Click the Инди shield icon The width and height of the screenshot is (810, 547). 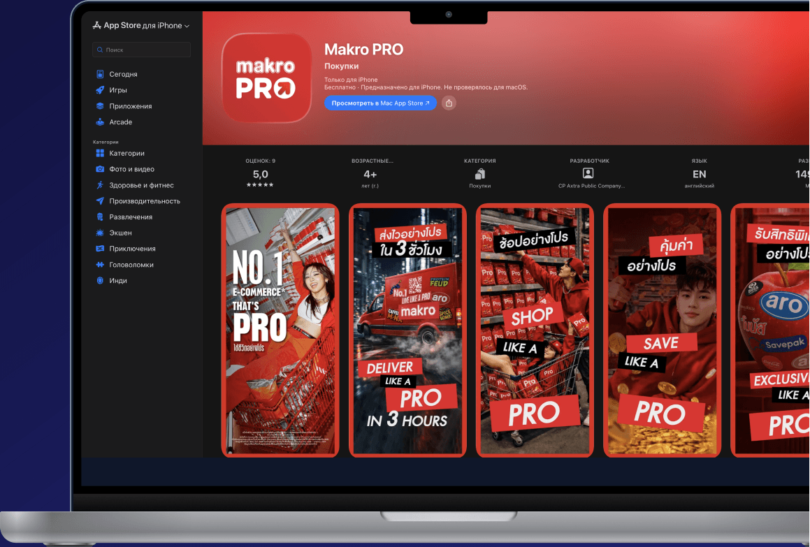(100, 280)
